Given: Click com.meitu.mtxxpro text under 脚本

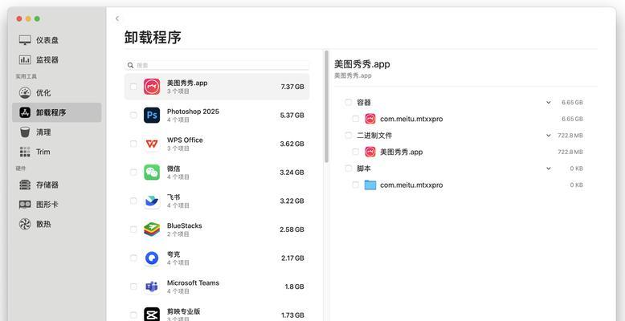Looking at the screenshot, I should point(411,185).
